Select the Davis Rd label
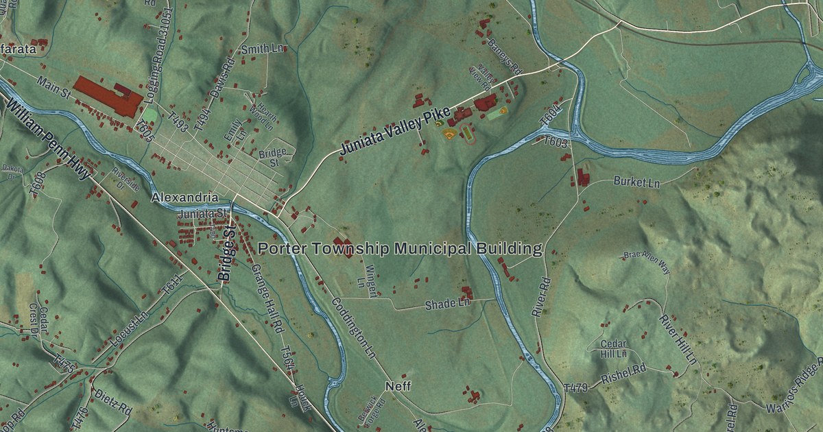Screen dimensions: 823x432 [224, 77]
